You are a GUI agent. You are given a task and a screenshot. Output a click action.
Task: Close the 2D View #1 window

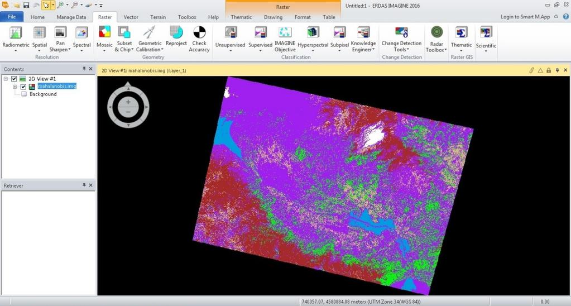coord(565,70)
